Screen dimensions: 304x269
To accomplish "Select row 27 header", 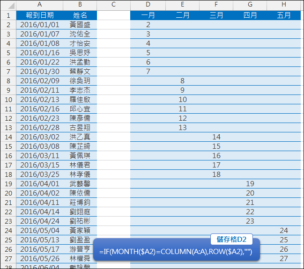I will pyautogui.click(x=8, y=259).
